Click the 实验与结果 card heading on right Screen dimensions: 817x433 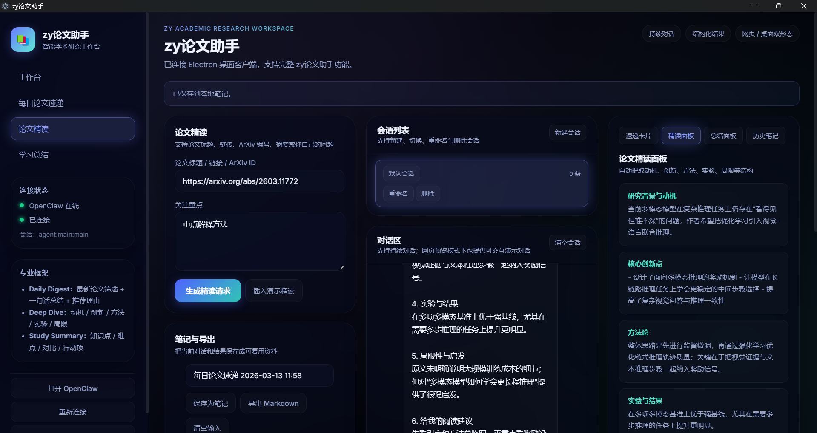coord(645,401)
